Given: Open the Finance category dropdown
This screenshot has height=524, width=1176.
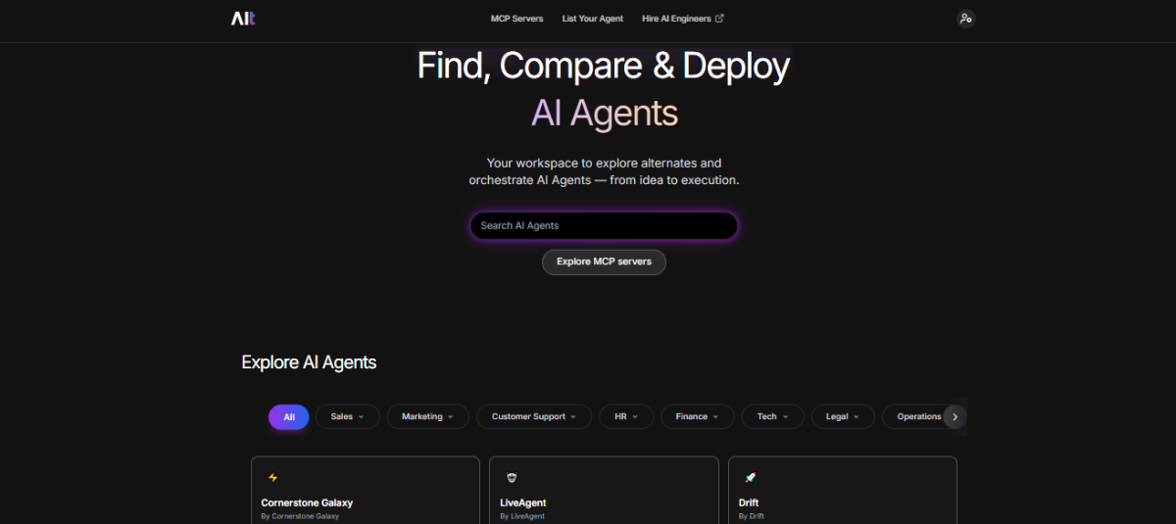Looking at the screenshot, I should pos(697,417).
